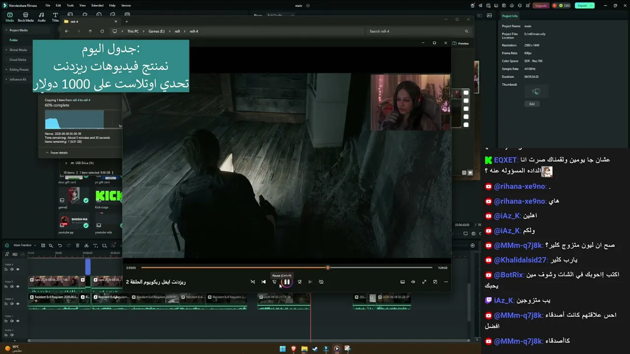The height and width of the screenshot is (354, 630).
Task: Collapse copy dialog with Fewer details
Action: [57, 153]
